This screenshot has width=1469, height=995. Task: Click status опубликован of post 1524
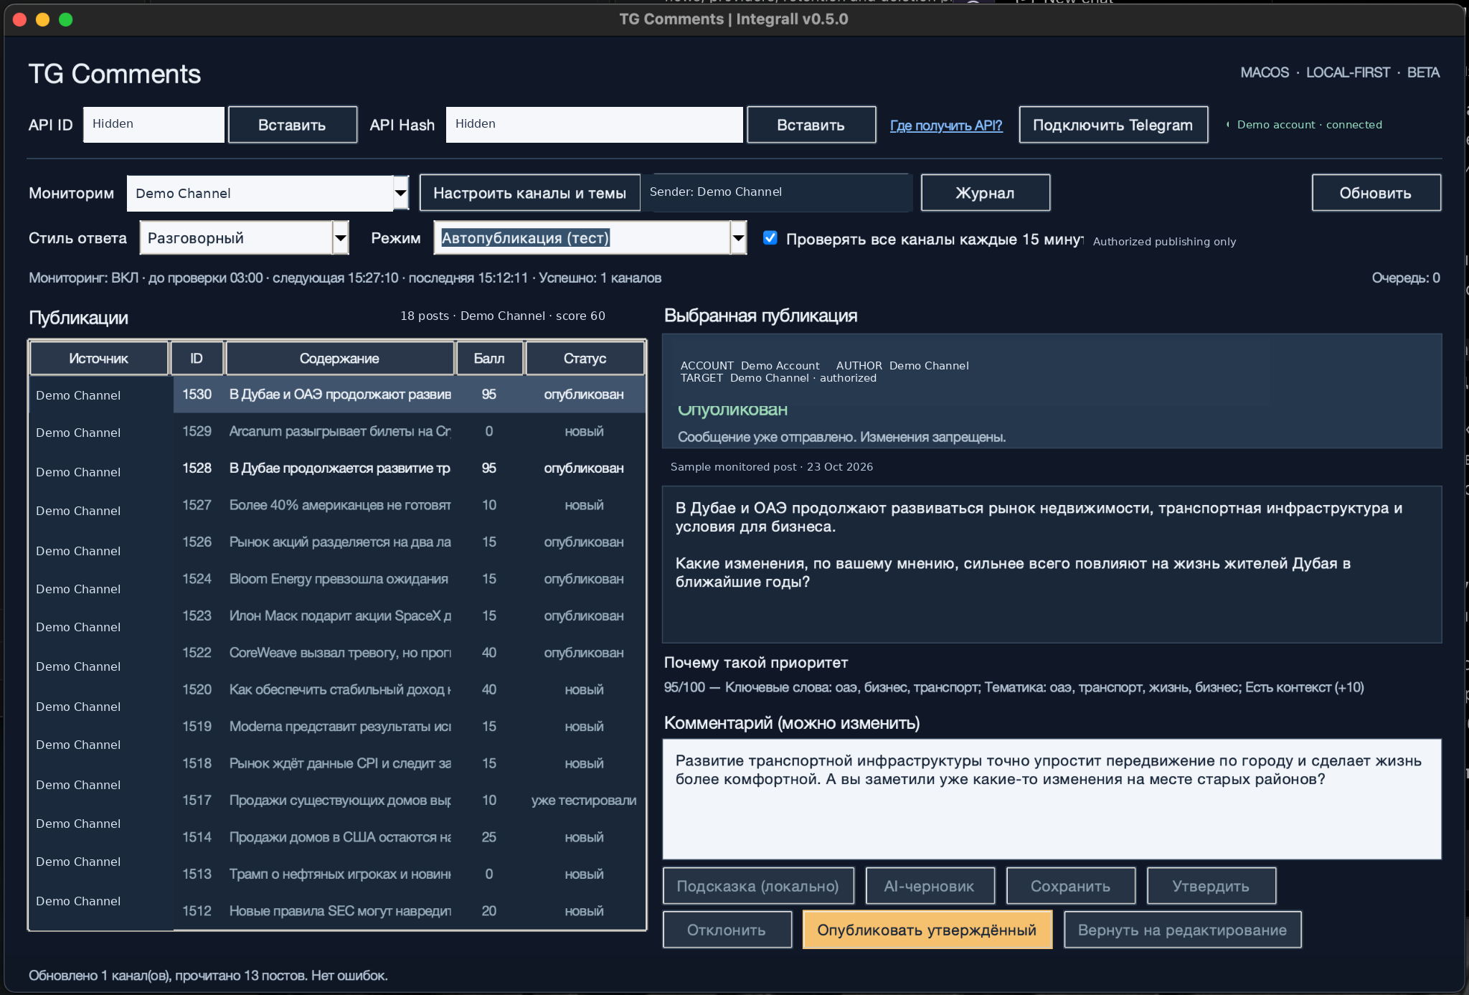[x=584, y=579]
